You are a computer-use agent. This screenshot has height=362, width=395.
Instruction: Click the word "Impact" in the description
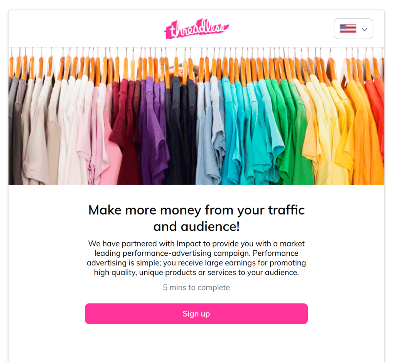click(189, 243)
